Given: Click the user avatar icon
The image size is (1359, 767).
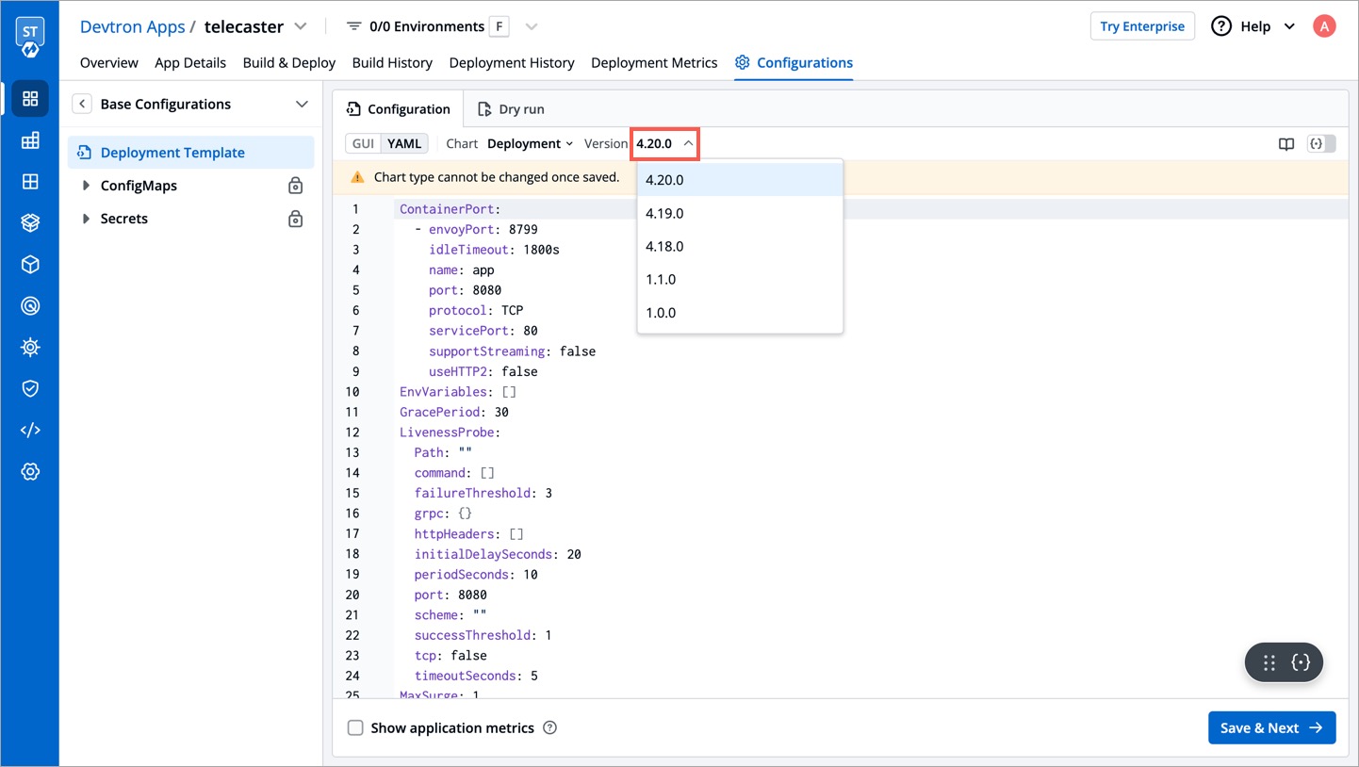Looking at the screenshot, I should 1324,26.
